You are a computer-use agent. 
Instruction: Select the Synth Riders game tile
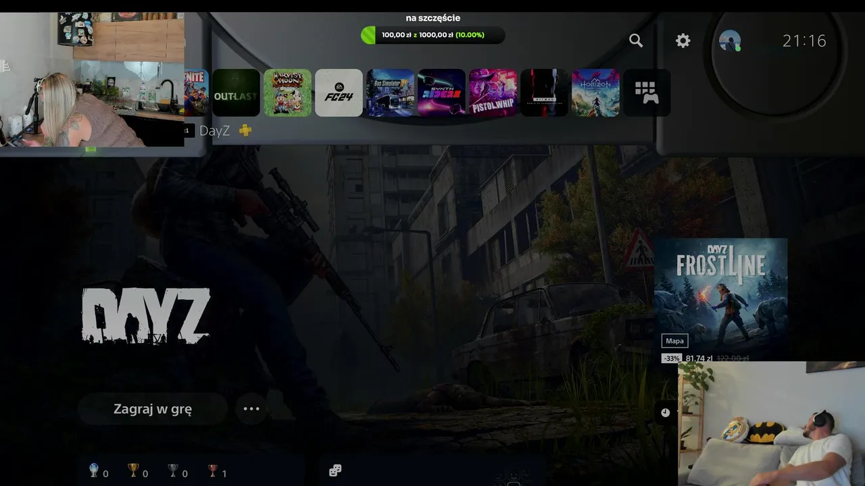441,92
